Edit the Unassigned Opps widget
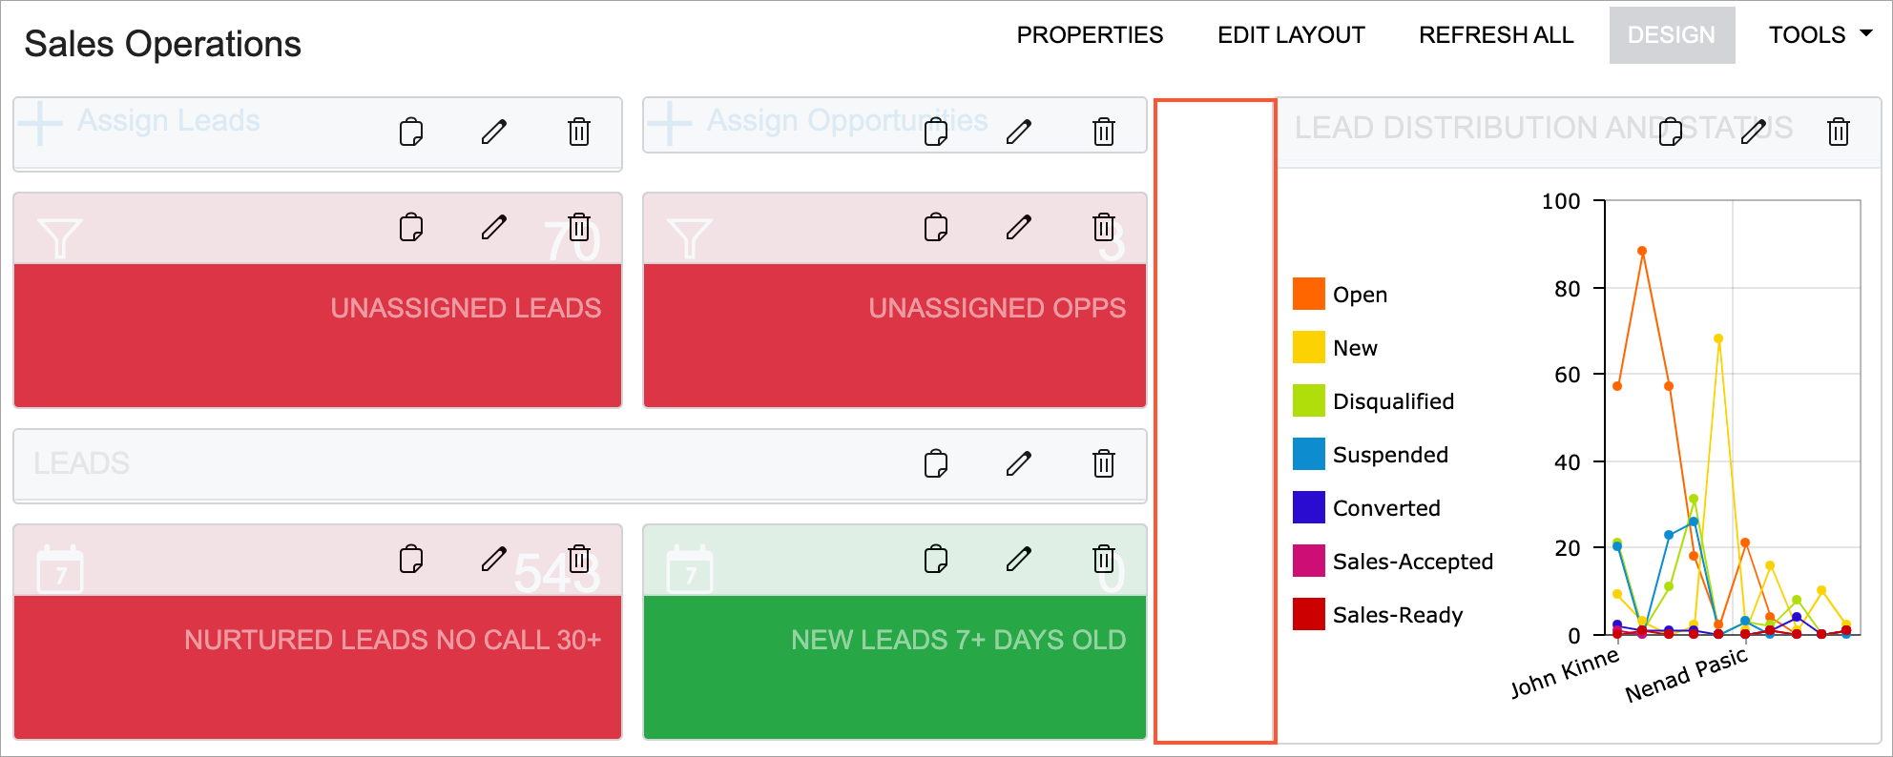This screenshot has width=1893, height=757. 1019,228
